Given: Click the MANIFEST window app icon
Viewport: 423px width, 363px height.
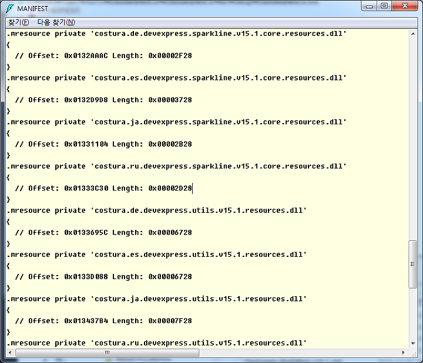Looking at the screenshot, I should click(x=9, y=9).
